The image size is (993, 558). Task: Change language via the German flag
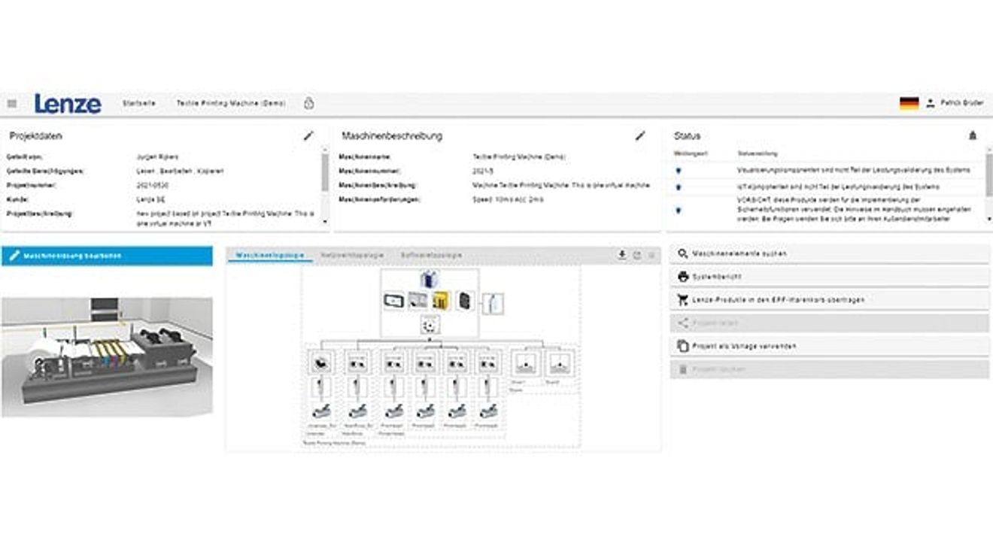point(909,104)
